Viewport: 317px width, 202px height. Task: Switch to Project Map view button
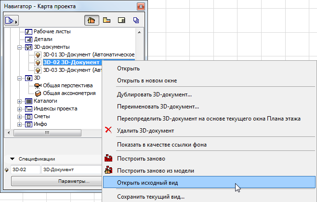tap(92, 20)
